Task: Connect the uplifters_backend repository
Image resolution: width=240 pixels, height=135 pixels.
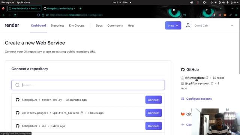Action: (x=153, y=113)
